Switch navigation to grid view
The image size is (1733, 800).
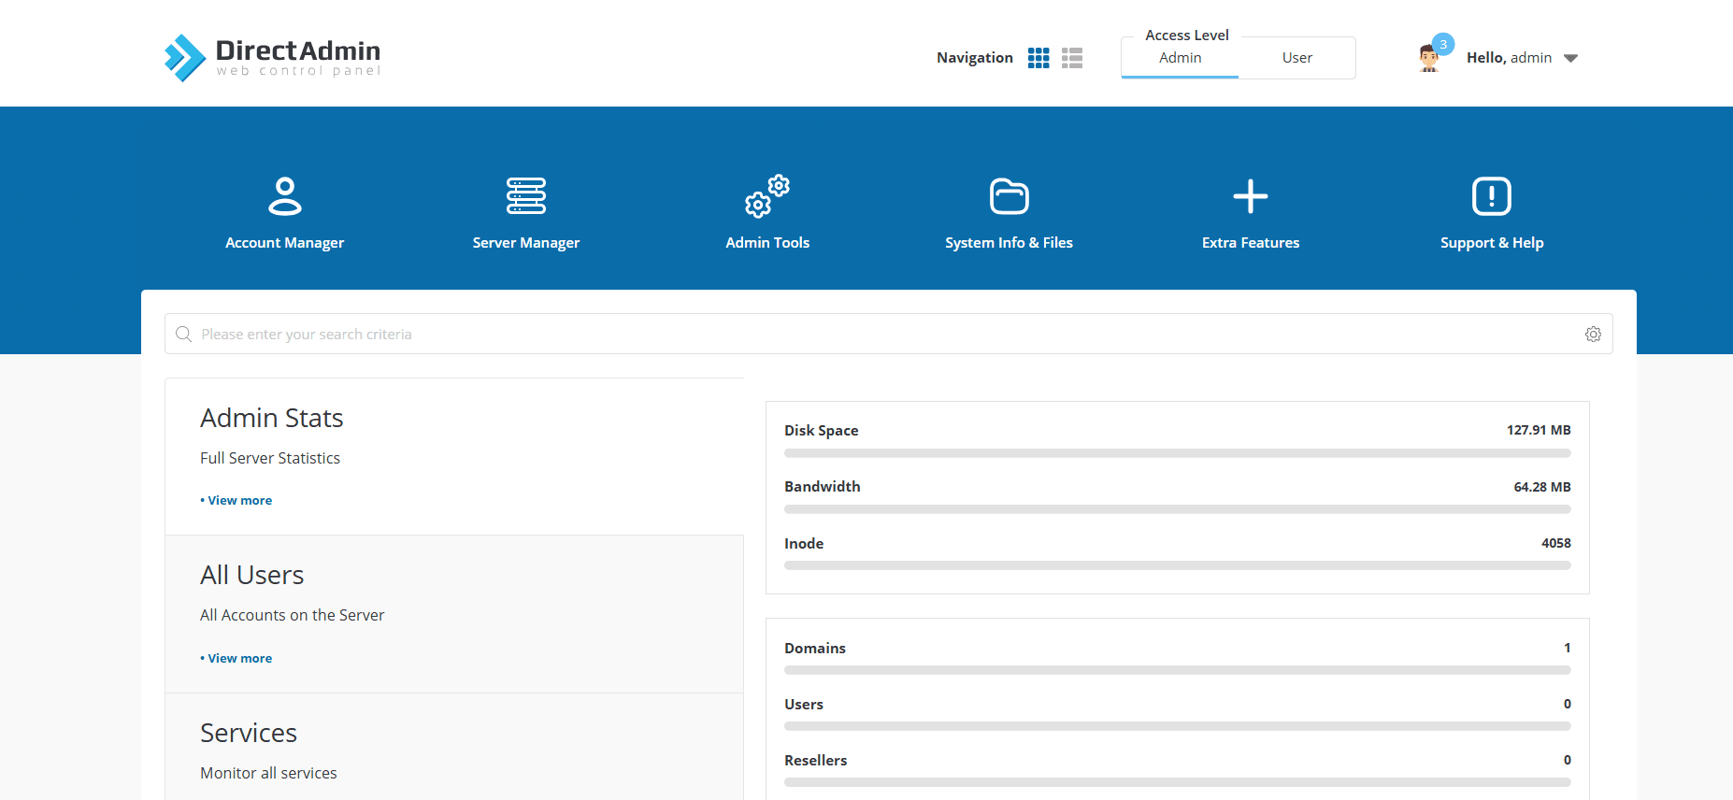tap(1038, 58)
